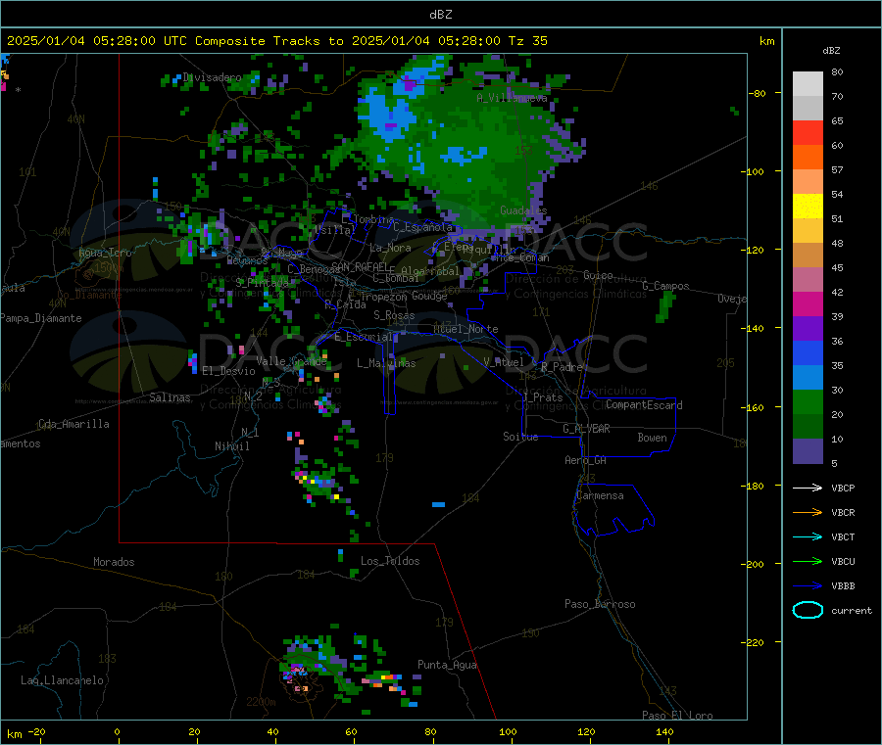Click the 'Paso_Barroso' map label
This screenshot has height=745, width=882.
600,604
